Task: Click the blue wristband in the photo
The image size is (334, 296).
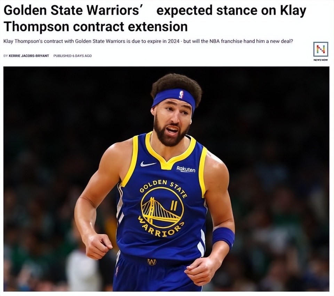Action: tap(223, 237)
